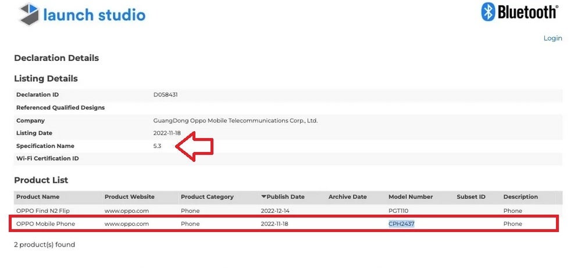
Task: Click Specification Name value 5.3
Action: (157, 146)
